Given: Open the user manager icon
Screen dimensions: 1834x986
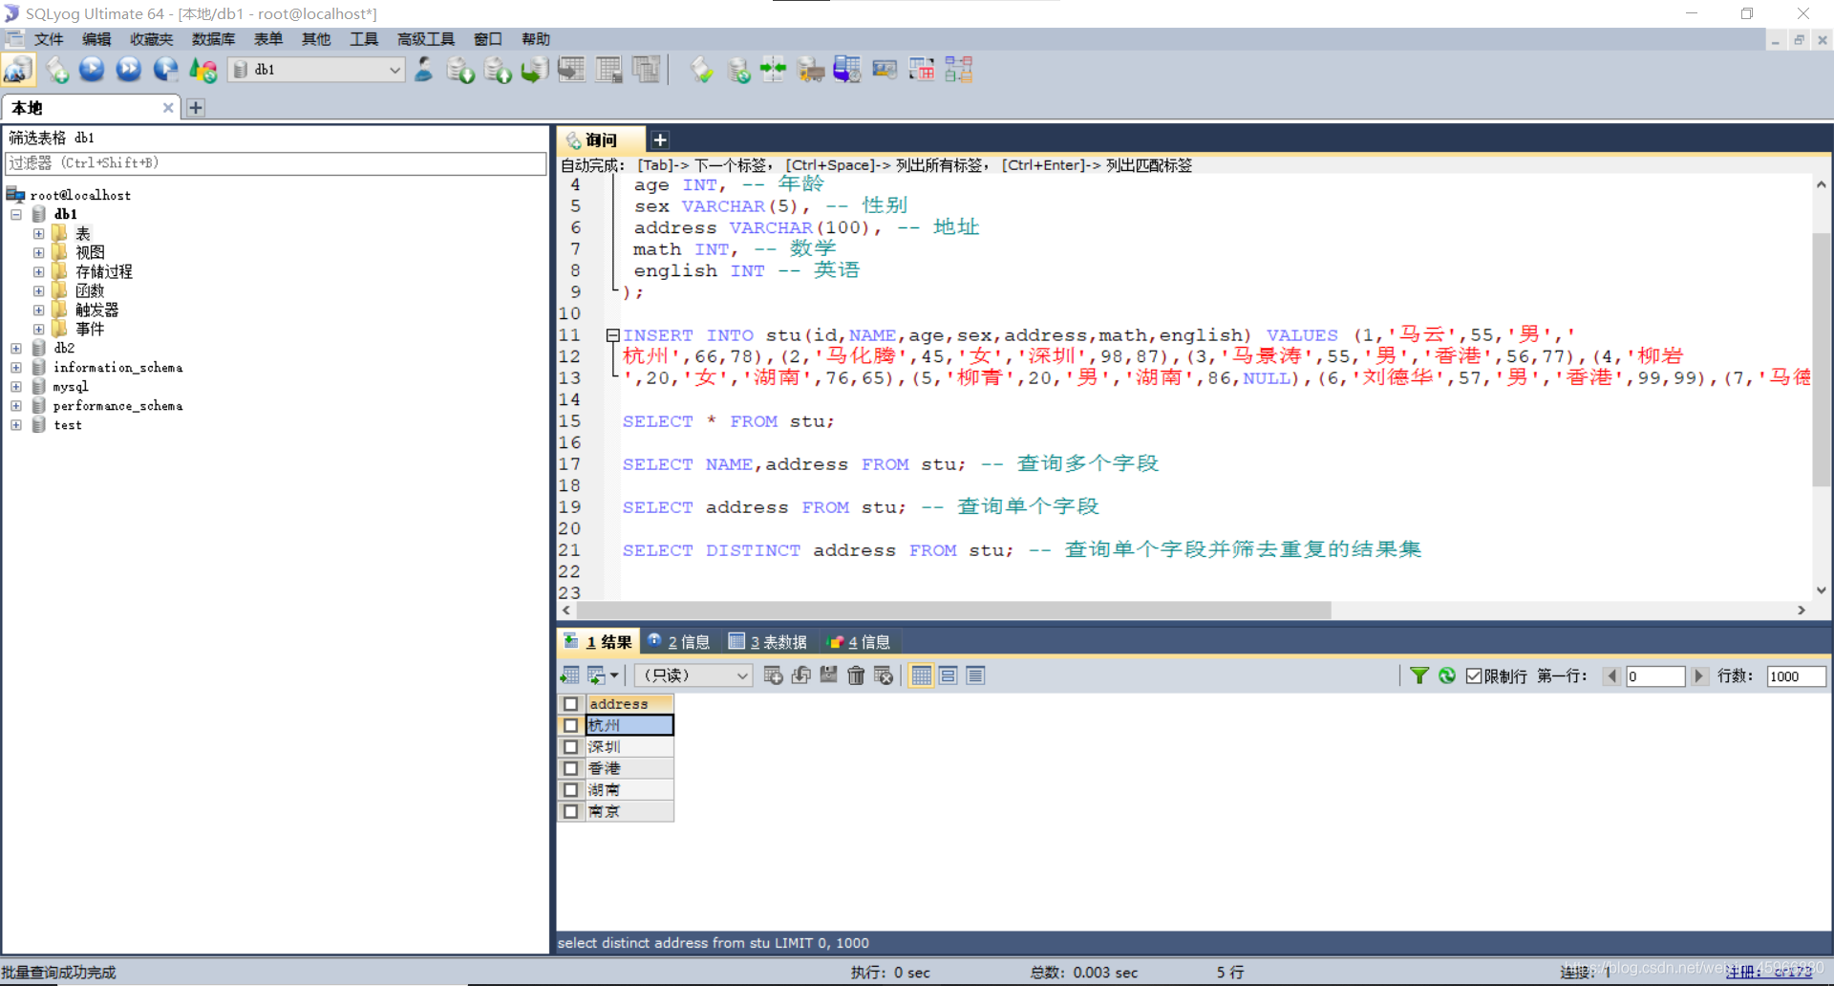Looking at the screenshot, I should point(423,70).
